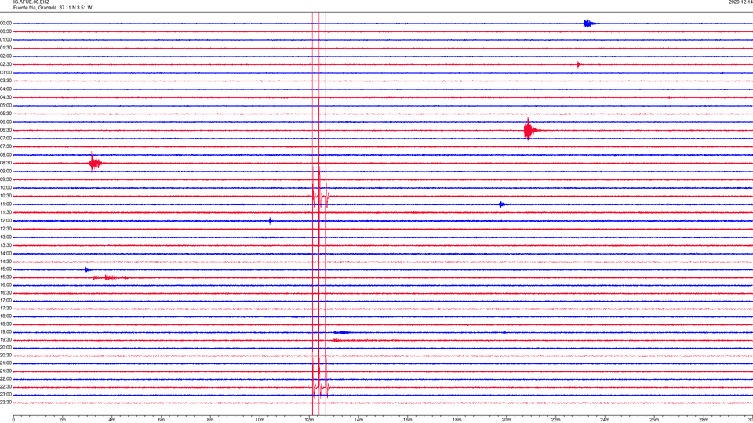This screenshot has height=423, width=753.
Task: Click the 4m tick label on the minute axis
Action: click(112, 420)
